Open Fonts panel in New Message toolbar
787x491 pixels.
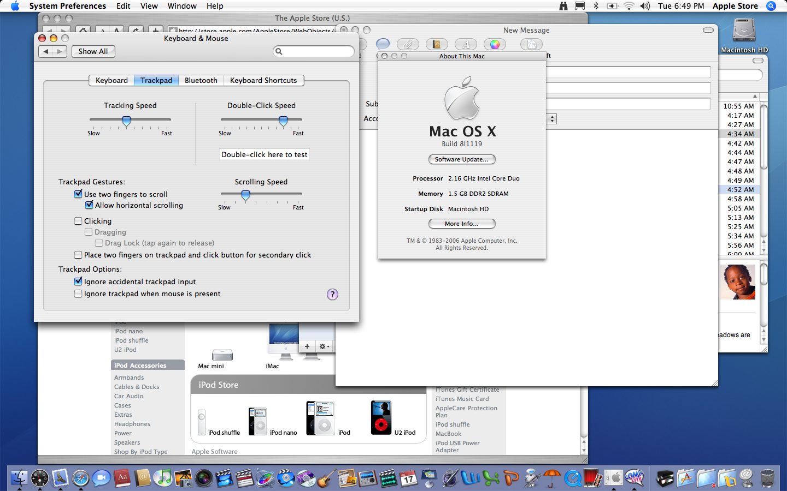pyautogui.click(x=466, y=44)
